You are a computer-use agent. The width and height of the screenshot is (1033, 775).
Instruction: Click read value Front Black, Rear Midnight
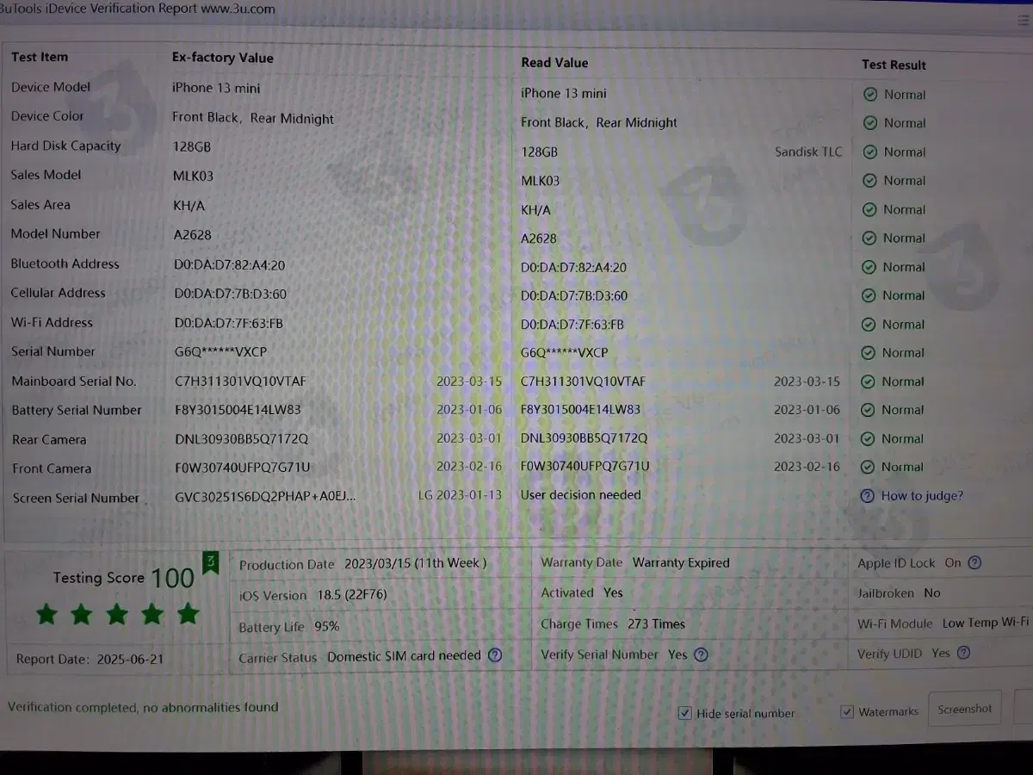(599, 122)
